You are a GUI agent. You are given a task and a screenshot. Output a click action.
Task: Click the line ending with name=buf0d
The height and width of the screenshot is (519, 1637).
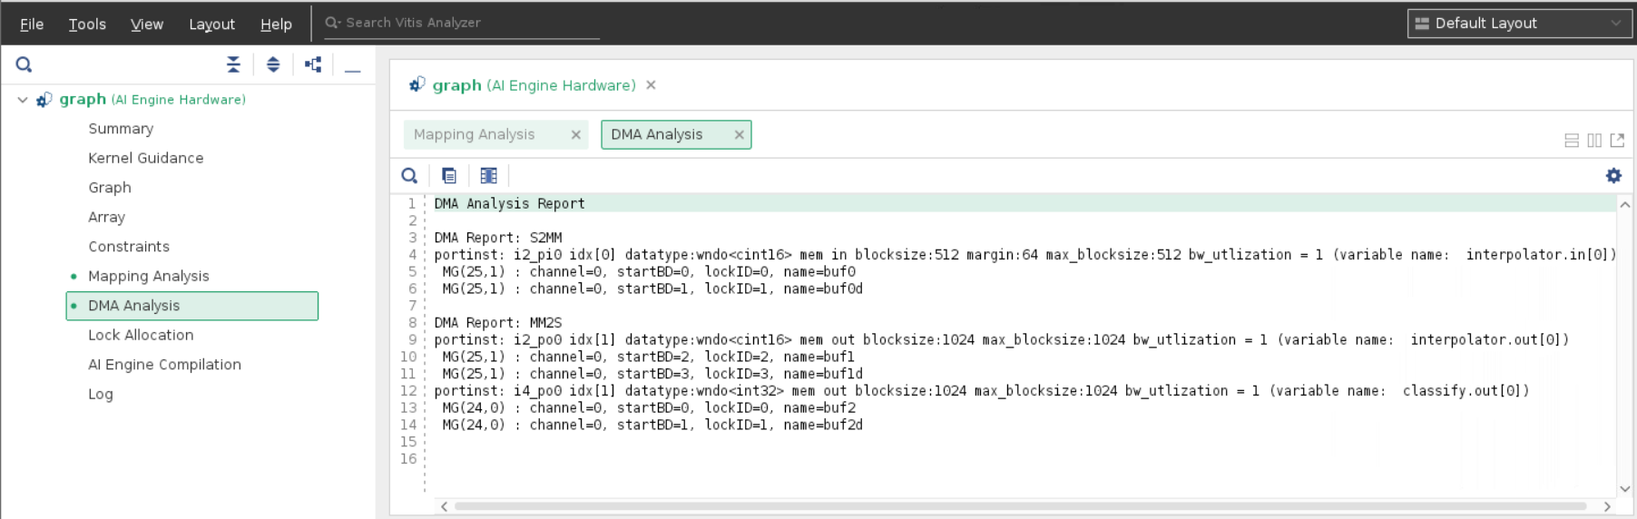pyautogui.click(x=652, y=289)
